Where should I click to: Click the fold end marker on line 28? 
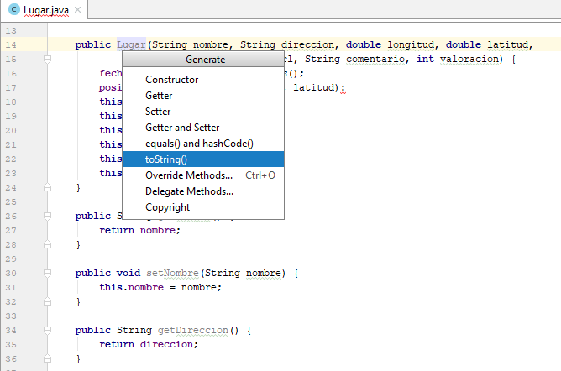(48, 244)
